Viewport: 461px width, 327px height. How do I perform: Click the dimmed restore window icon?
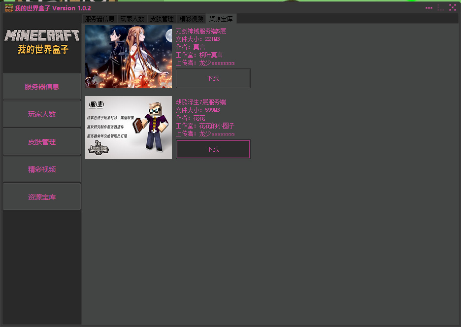441,8
